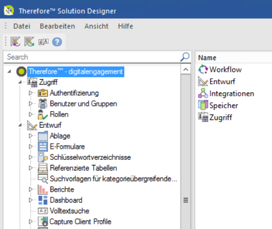The image size is (272, 229).
Task: Collapse the Entwurf tree node
Action: coord(20,125)
